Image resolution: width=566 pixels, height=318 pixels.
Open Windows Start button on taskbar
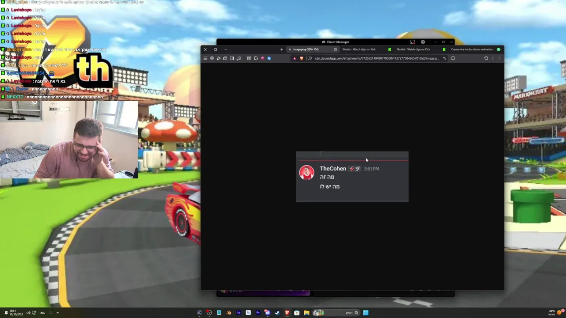366,313
